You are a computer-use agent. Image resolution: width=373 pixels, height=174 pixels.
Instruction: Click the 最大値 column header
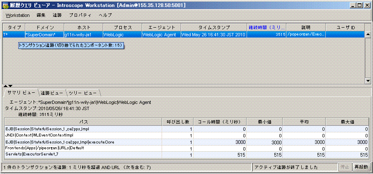(347, 122)
